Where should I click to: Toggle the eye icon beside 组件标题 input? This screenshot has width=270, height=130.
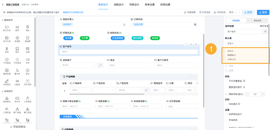coord(265,31)
